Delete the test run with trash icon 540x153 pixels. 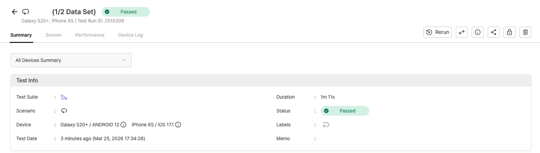pos(525,32)
